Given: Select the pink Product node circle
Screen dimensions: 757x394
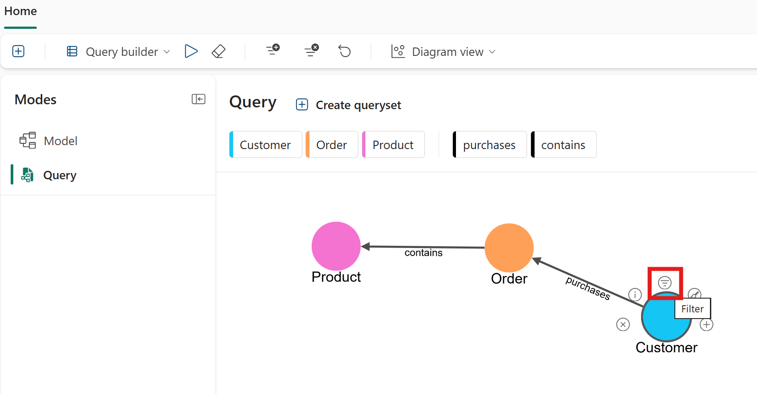Looking at the screenshot, I should pyautogui.click(x=336, y=246).
